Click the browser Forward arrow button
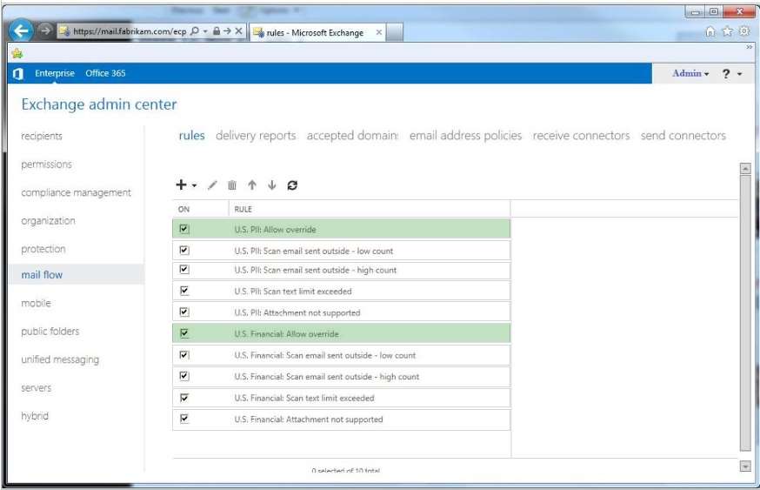 (x=45, y=30)
